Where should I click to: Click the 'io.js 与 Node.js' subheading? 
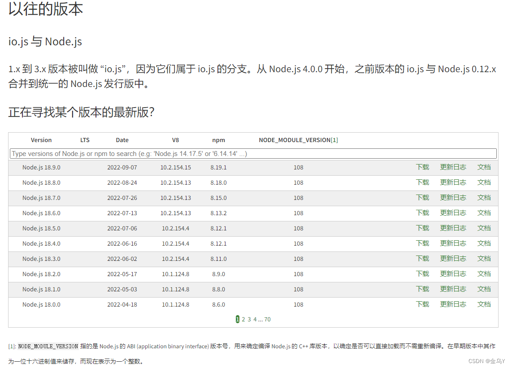pyautogui.click(x=45, y=42)
